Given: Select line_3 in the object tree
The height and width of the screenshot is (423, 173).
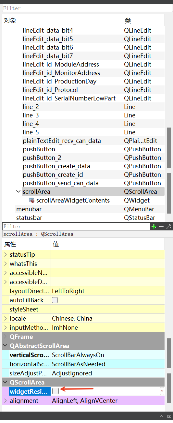Looking at the screenshot, I should (31, 115).
